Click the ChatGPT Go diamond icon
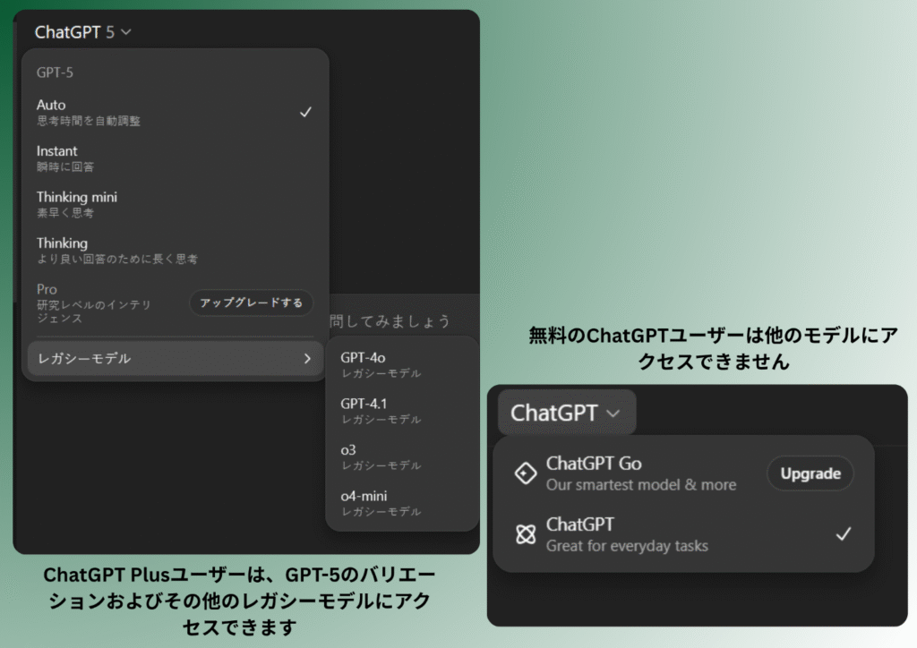The image size is (917, 648). tap(526, 472)
